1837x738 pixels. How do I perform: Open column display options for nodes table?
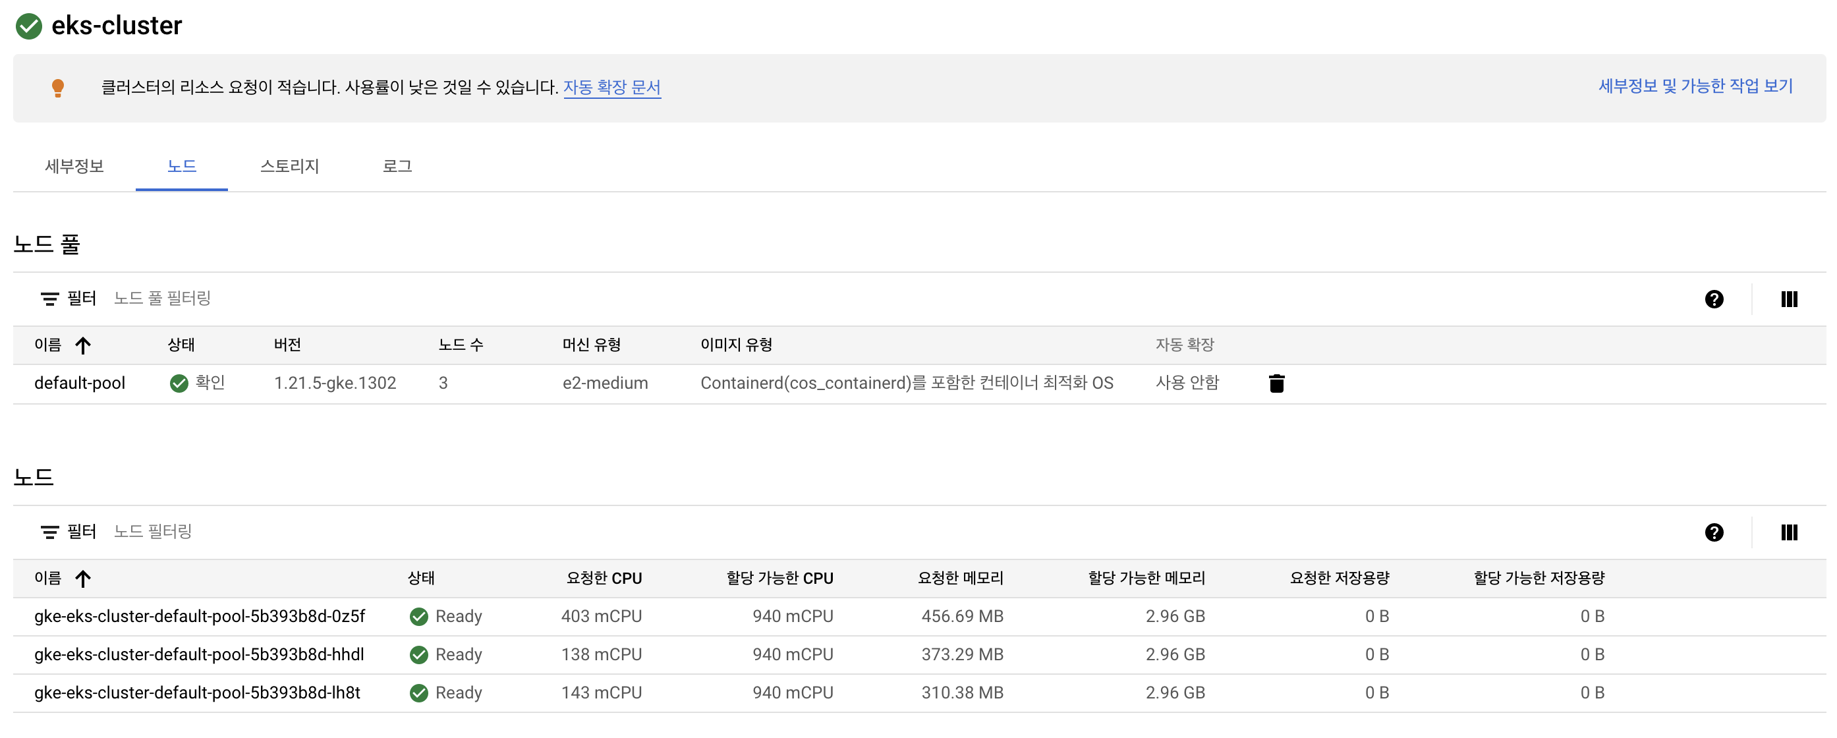pos(1788,532)
